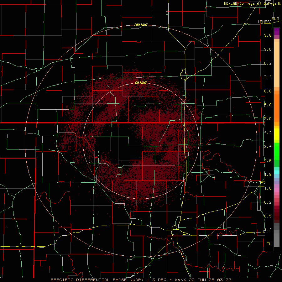
Task: Click the 3.4 value on the color scale
Action: (x=268, y=147)
